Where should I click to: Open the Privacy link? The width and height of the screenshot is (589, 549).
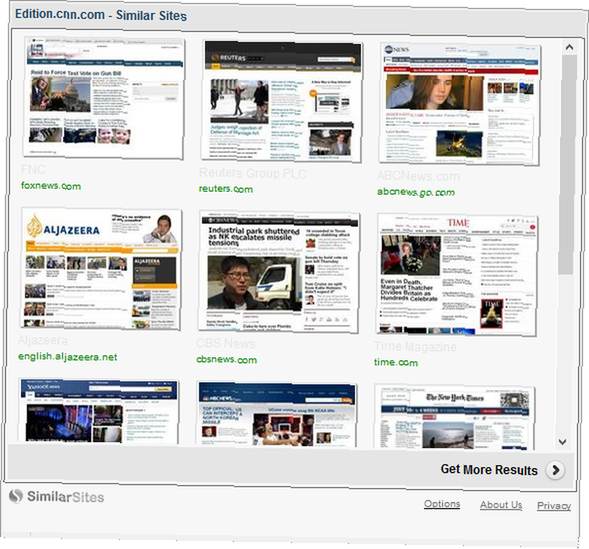(554, 506)
